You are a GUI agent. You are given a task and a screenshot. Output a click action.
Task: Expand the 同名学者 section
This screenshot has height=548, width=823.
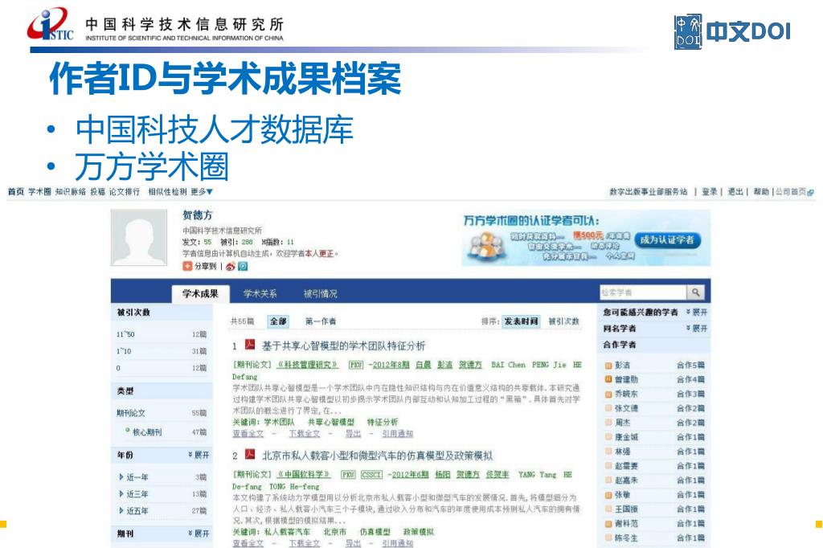(x=697, y=329)
